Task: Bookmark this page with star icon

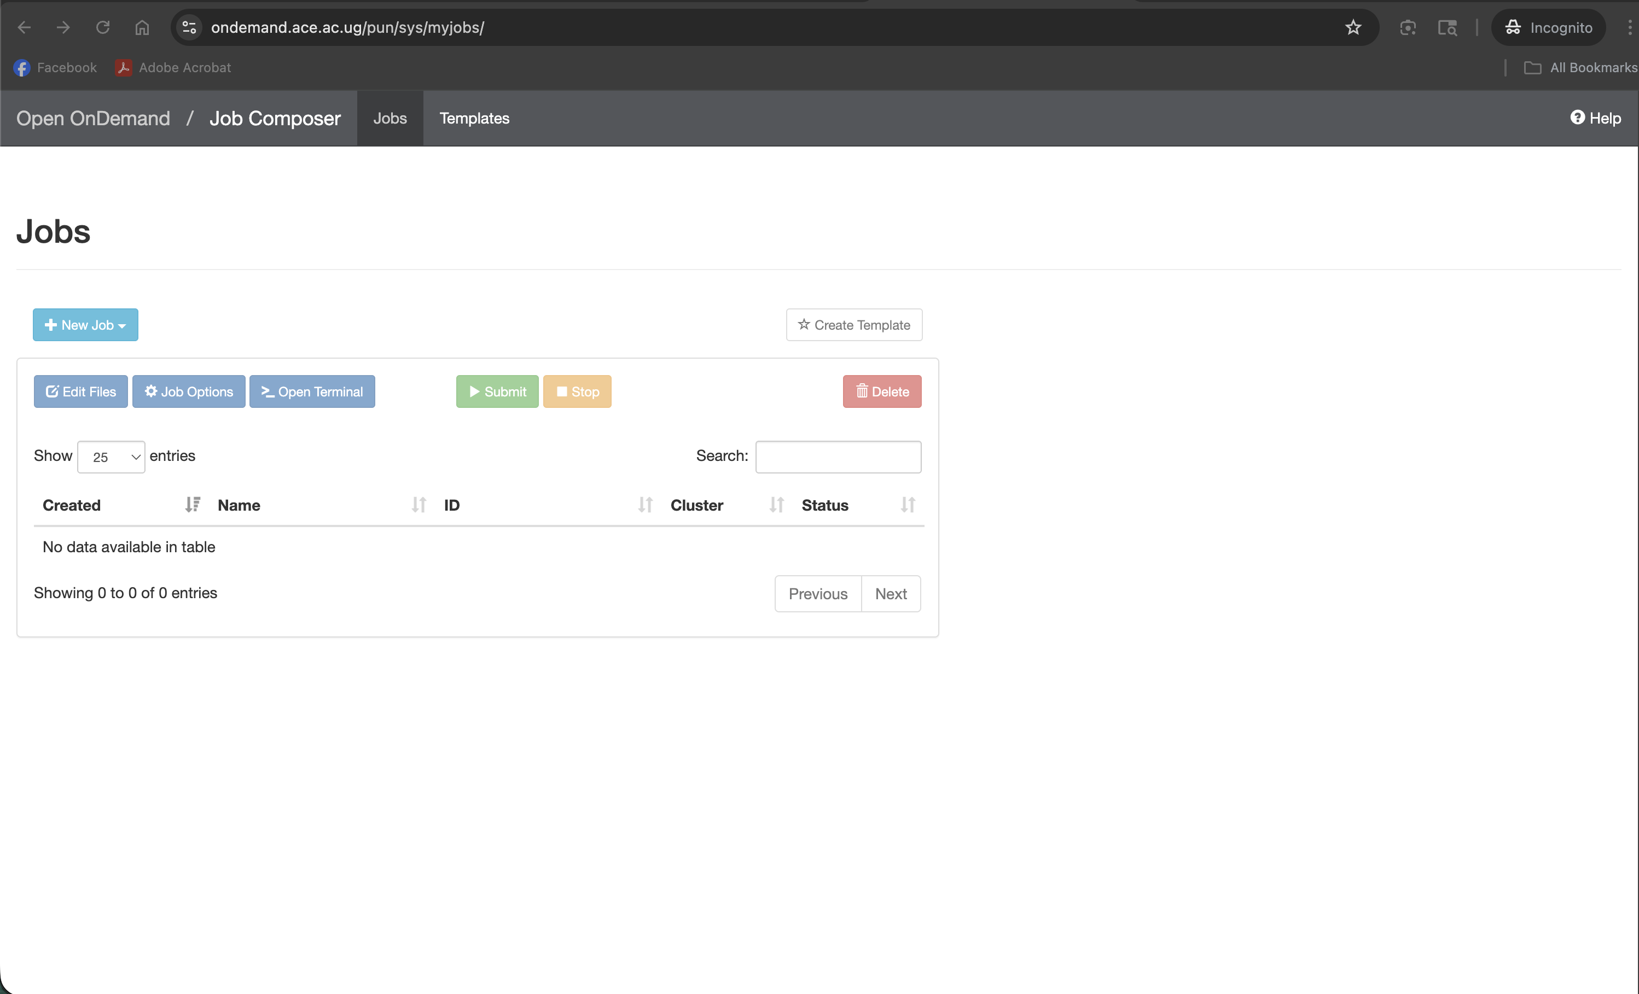Action: tap(1353, 27)
